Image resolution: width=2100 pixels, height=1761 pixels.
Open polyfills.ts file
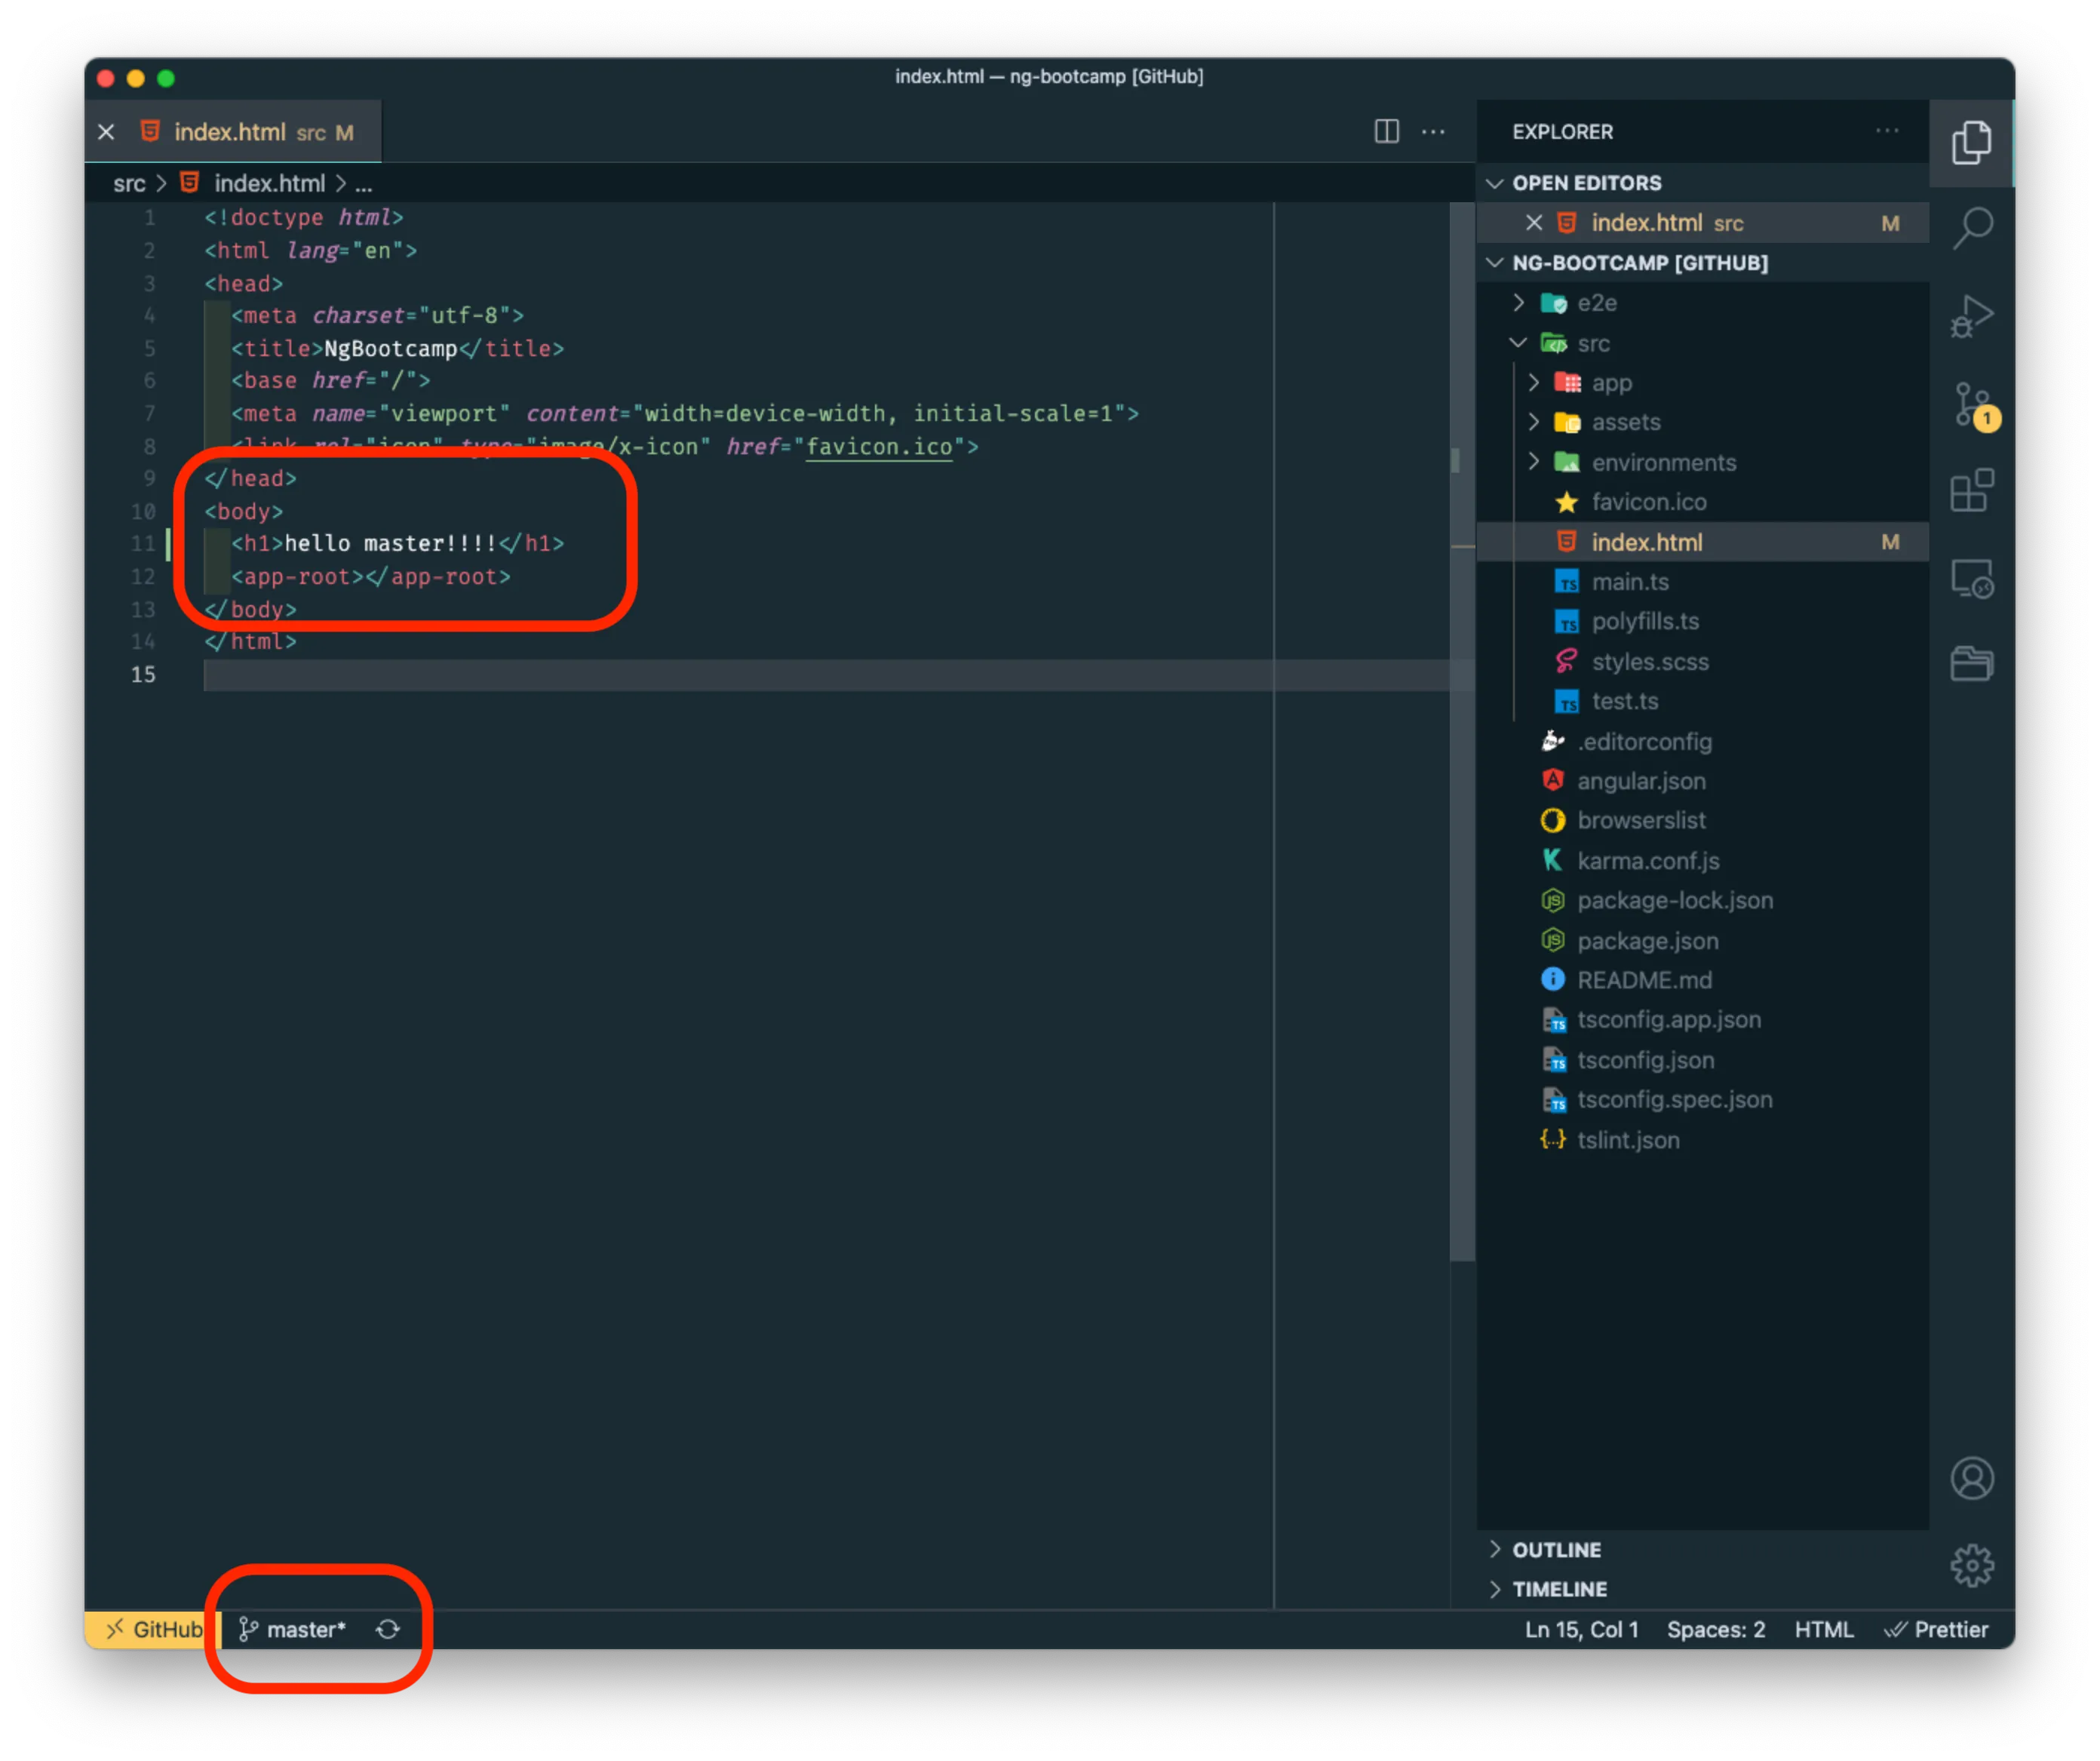[1702, 621]
